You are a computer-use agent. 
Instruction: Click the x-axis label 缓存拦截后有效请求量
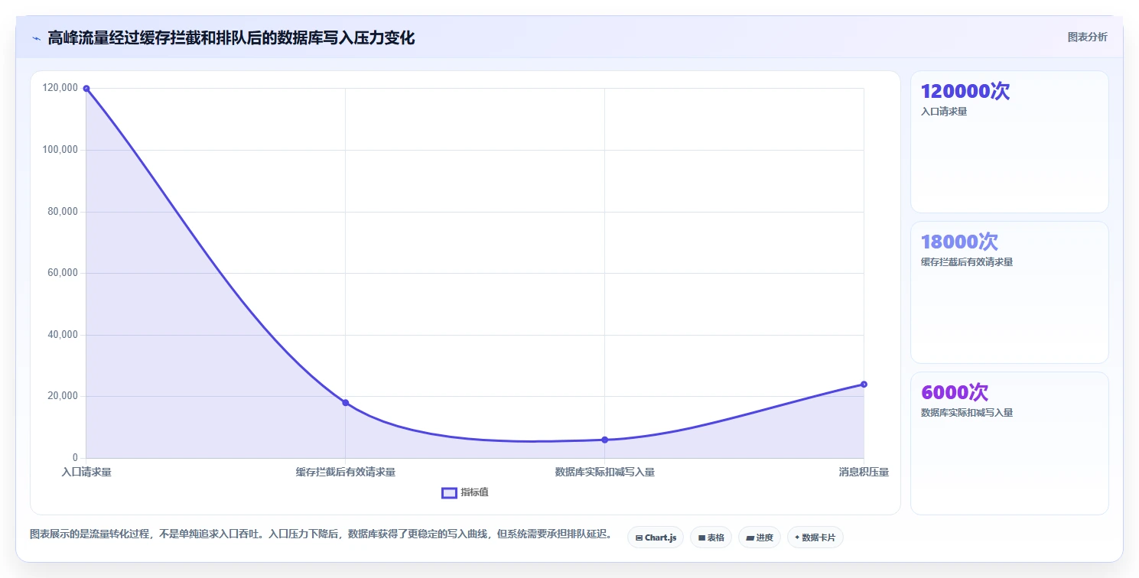(x=346, y=472)
